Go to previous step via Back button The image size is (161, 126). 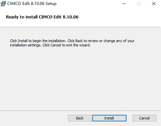click(80, 118)
